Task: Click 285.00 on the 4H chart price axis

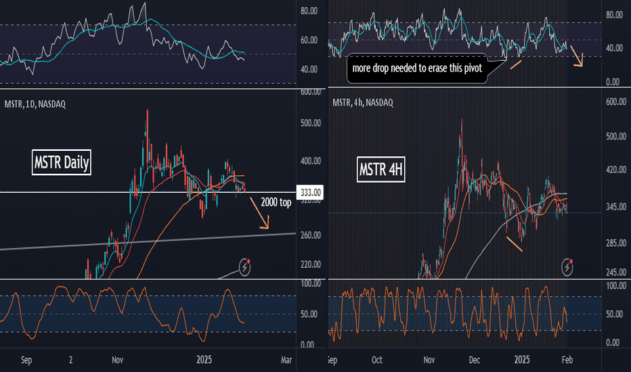Action: point(616,243)
